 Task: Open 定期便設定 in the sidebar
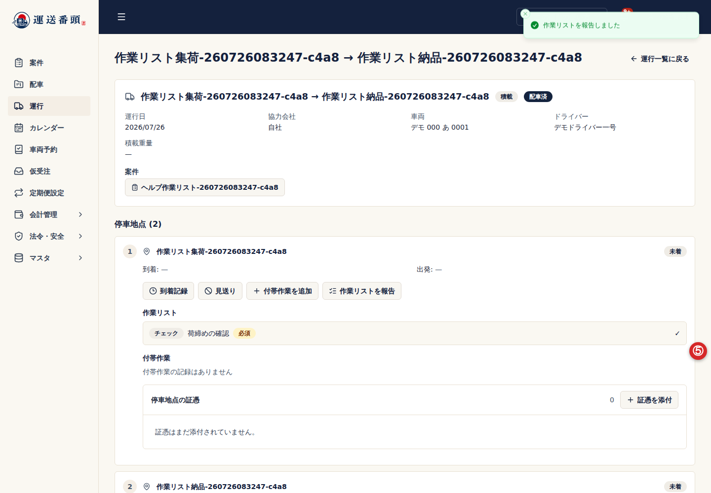coord(49,193)
